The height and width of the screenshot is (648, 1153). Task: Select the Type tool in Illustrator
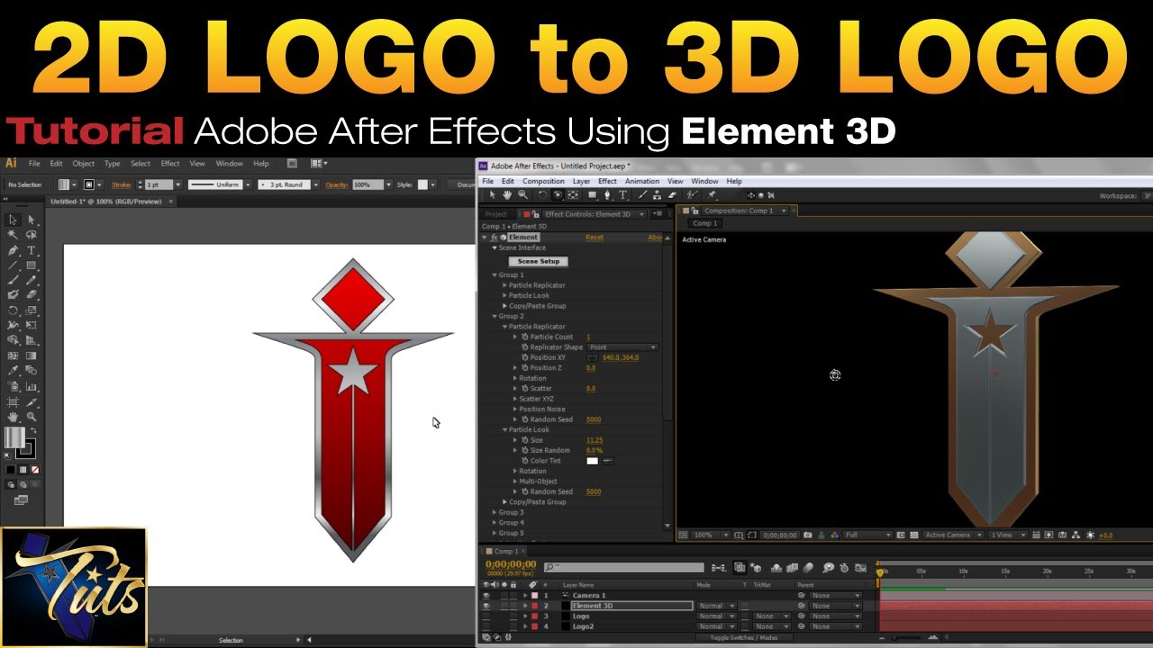pos(32,250)
